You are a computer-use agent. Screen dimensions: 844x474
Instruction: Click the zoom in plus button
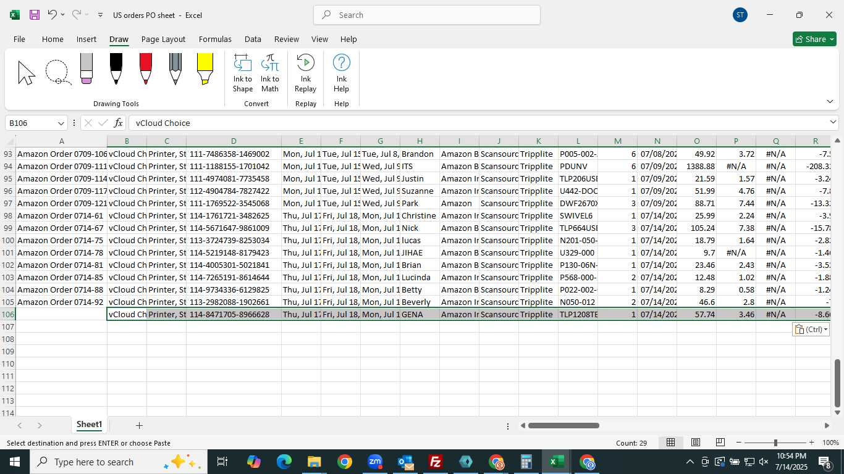(811, 443)
